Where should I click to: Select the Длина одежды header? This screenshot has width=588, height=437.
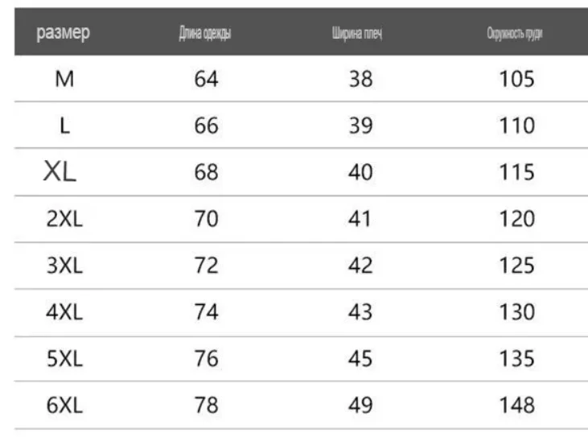pyautogui.click(x=205, y=33)
